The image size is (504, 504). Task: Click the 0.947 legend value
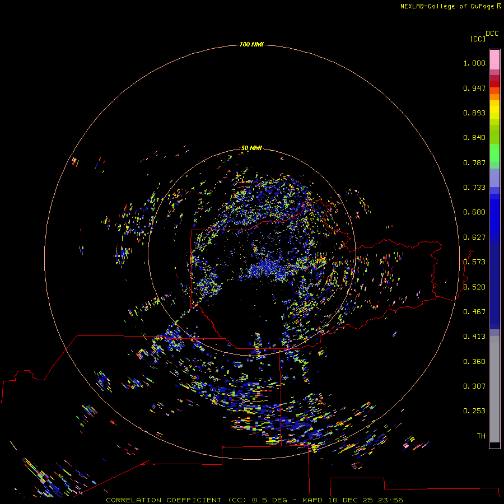pos(474,88)
